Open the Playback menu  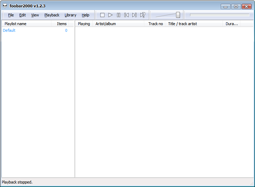(x=52, y=15)
